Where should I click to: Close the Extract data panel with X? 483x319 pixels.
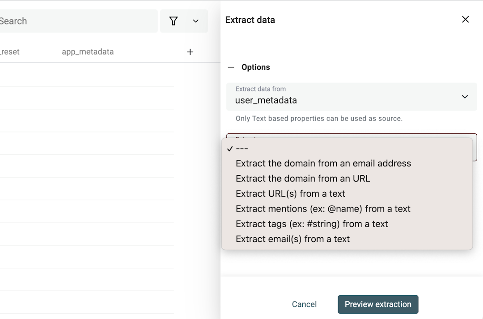coord(465,19)
